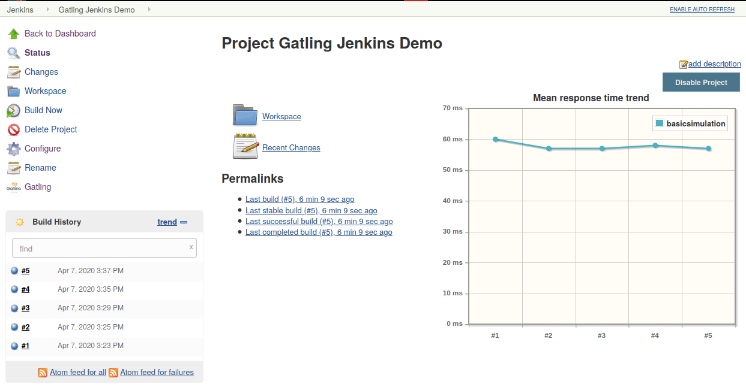Viewport: 746px width, 390px height.
Task: Open the Last build (#5) permalink
Action: (x=300, y=199)
